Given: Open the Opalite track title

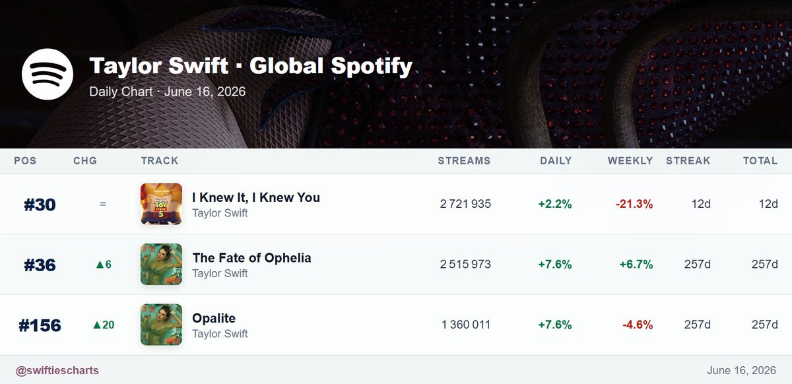Looking at the screenshot, I should tap(214, 318).
